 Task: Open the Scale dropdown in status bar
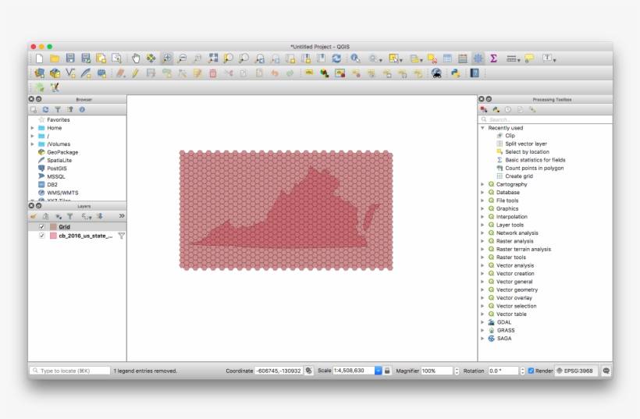[378, 371]
